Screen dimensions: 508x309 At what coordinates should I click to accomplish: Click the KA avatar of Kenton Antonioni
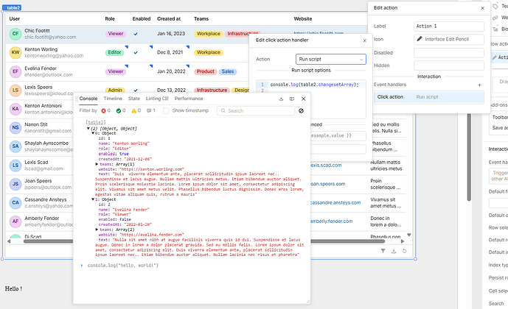tap(15, 109)
